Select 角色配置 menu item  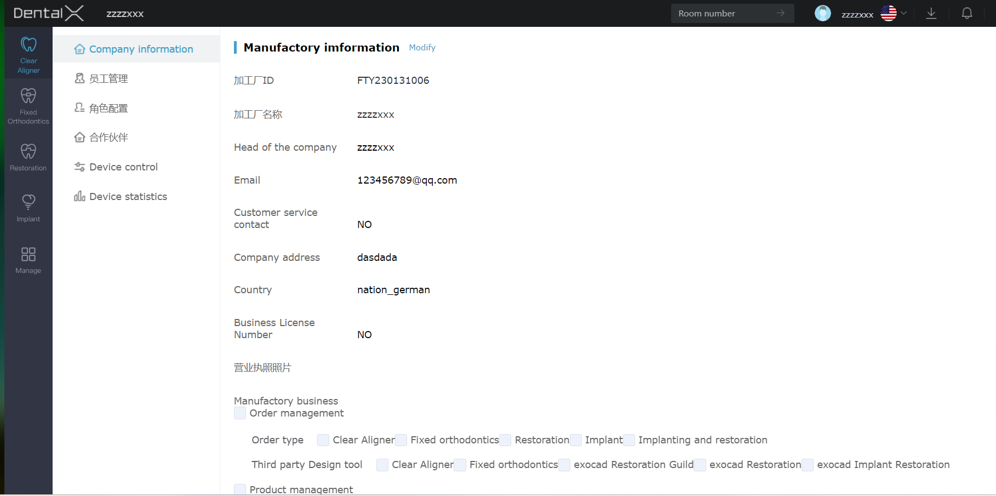136,108
